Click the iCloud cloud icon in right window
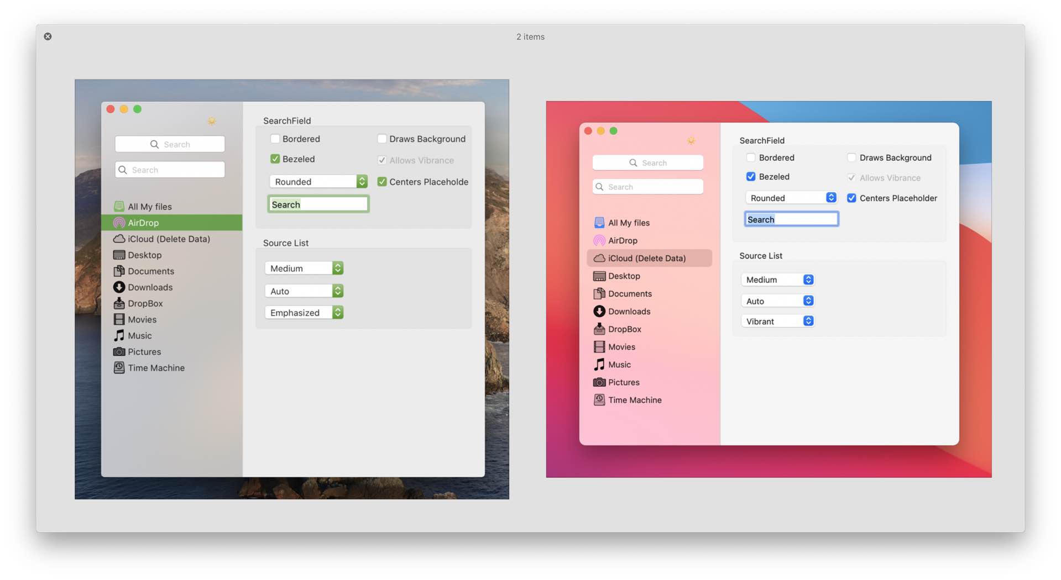 [x=599, y=258]
